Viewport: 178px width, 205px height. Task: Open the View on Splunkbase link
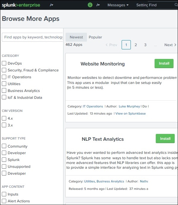[131, 113]
